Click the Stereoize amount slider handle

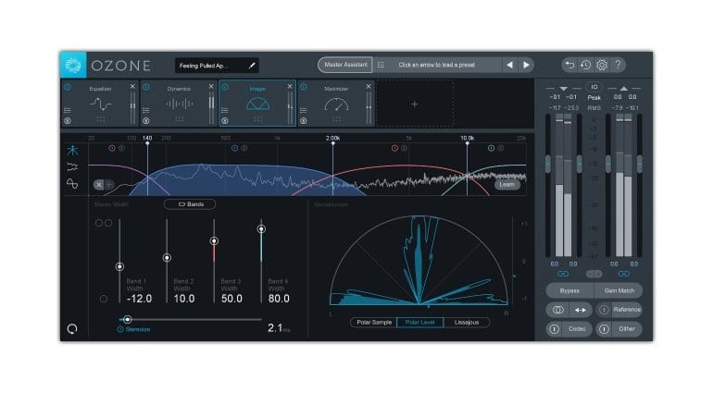tap(128, 319)
